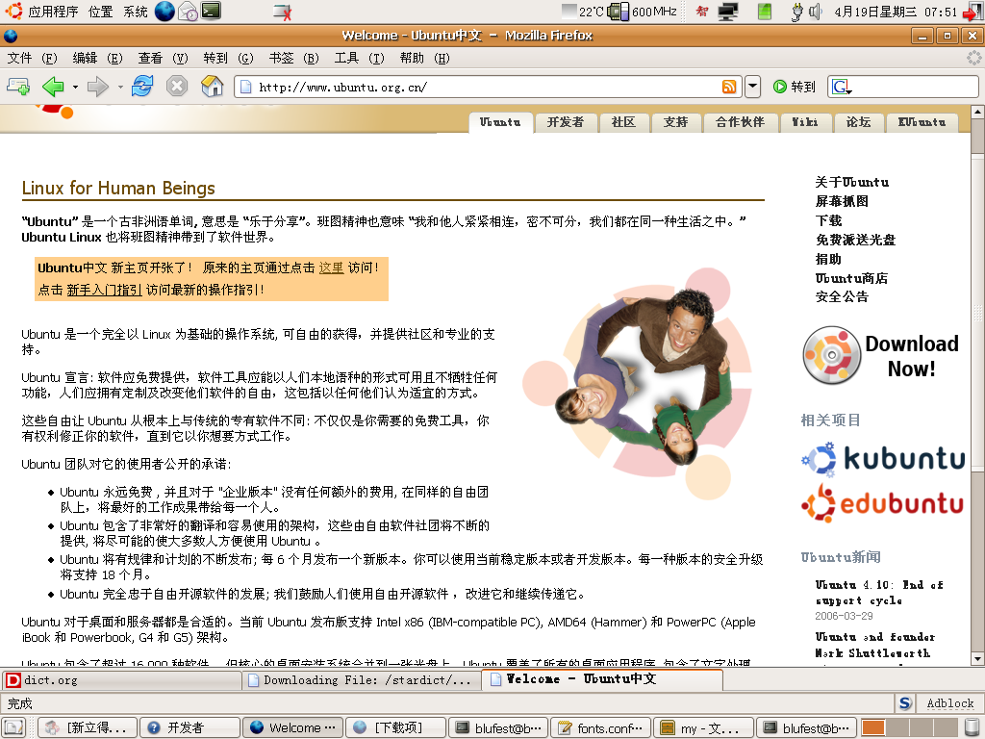Click the page scrollbar down arrow
Screen dimensions: 985x739
pos(977,658)
